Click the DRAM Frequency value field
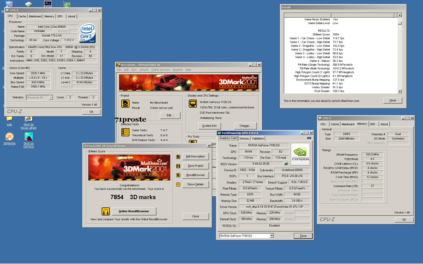Viewport: 423px width, 264px height. click(372, 155)
